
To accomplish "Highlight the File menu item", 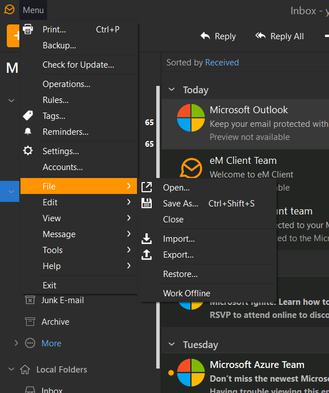I will (78, 186).
